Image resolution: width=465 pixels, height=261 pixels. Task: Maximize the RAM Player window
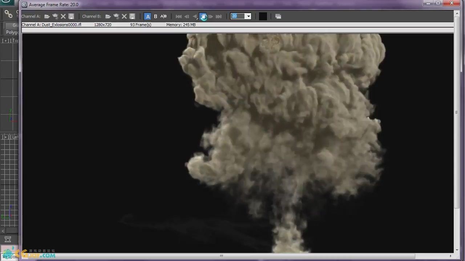coord(438,3)
